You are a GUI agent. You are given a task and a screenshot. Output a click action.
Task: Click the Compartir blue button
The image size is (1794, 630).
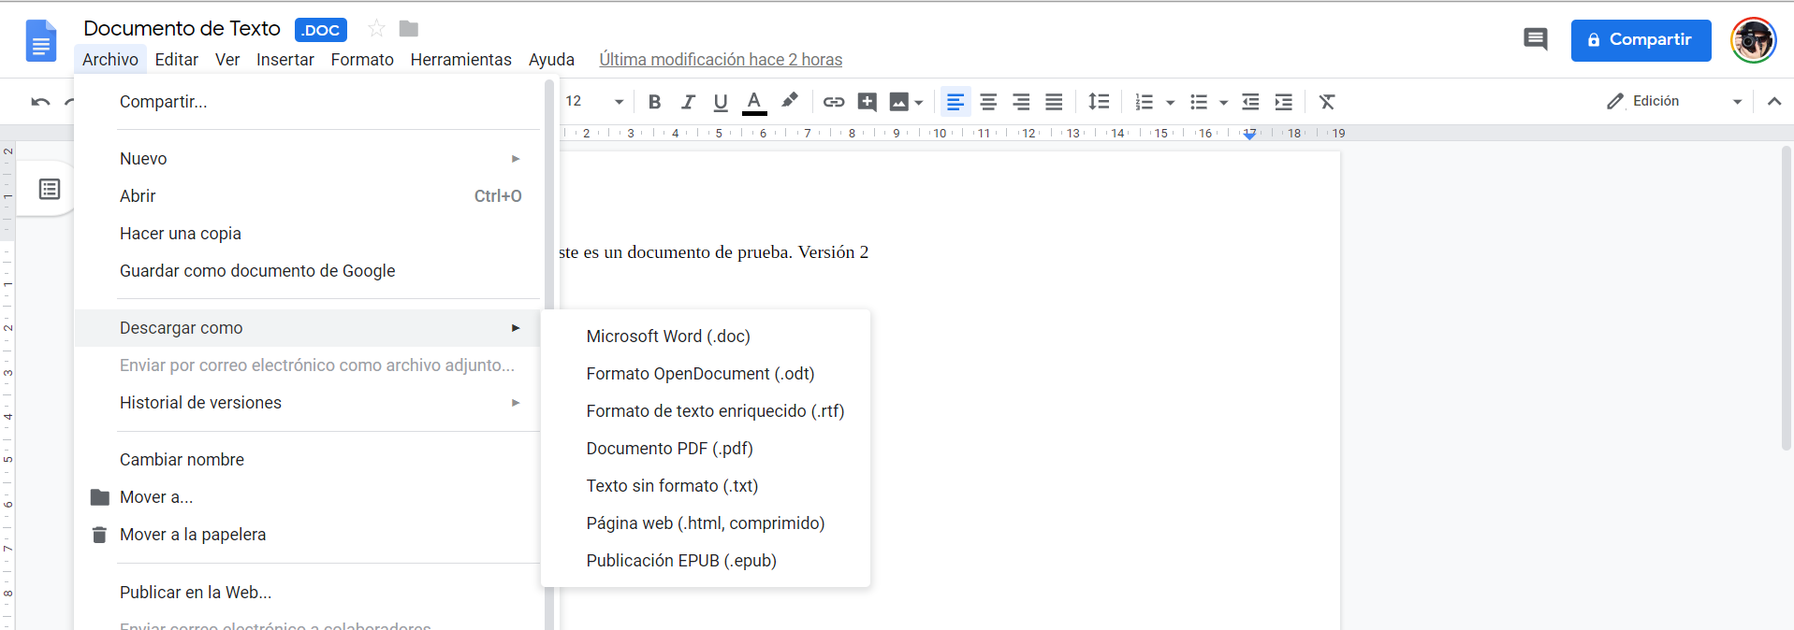(x=1641, y=40)
